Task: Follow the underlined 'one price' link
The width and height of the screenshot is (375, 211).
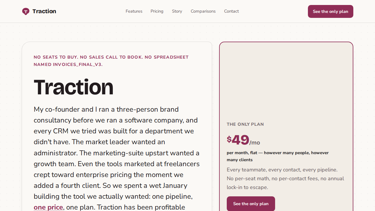Action: click(48, 207)
